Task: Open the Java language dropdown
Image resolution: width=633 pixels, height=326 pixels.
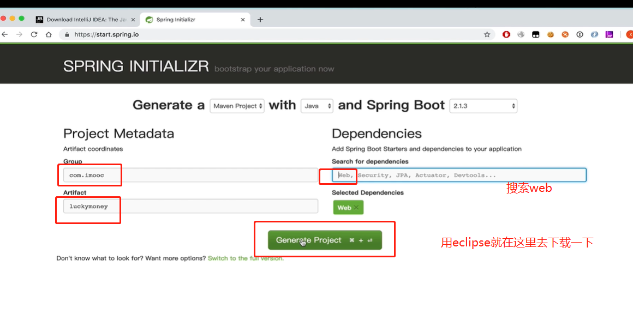Action: 317,106
